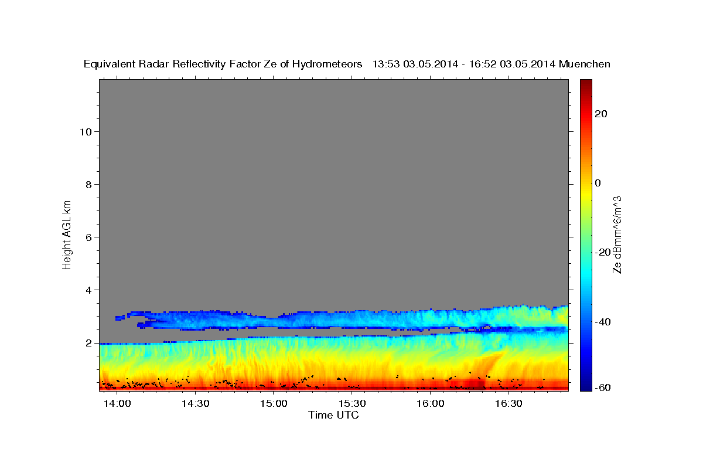703x469 pixels.
Task: Click the '15:00' time tick label
Action: [x=274, y=404]
